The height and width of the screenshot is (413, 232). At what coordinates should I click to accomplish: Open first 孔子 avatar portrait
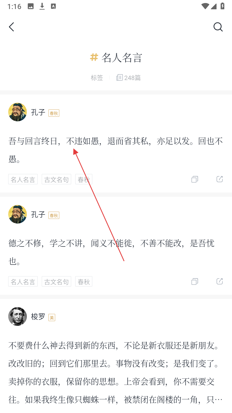coord(18,112)
